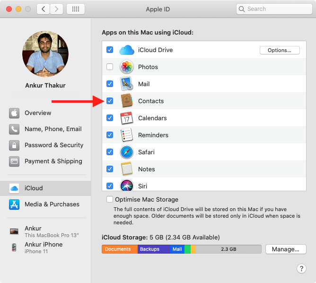This screenshot has height=283, width=316.
Task: Click the MacBook Pro device icon
Action: (14, 231)
